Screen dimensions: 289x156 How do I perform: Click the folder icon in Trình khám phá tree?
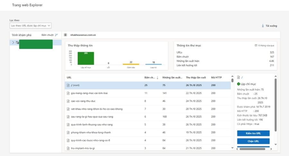[17, 42]
